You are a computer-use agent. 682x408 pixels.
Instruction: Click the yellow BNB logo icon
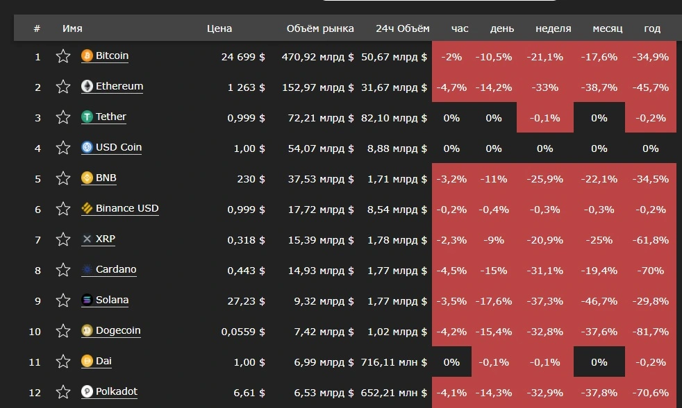[x=87, y=178]
